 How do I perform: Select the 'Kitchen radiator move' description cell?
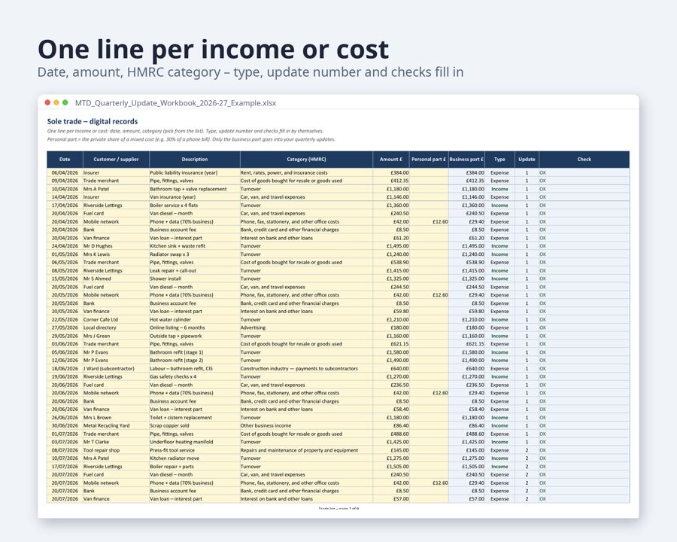195,458
